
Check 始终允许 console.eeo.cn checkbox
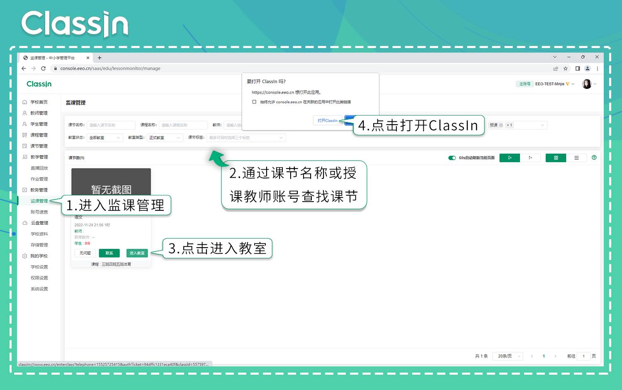pyautogui.click(x=254, y=102)
